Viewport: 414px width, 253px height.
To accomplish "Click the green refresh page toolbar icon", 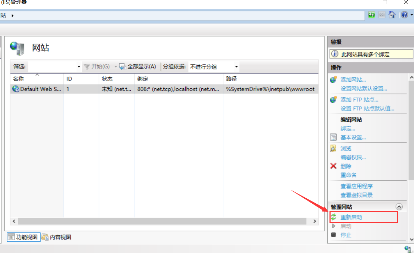I will tap(372, 15).
